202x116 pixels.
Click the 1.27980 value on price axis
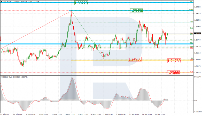tap(198, 27)
